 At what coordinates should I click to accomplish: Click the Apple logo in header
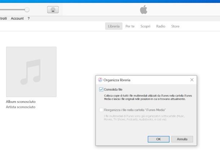pos(144,10)
